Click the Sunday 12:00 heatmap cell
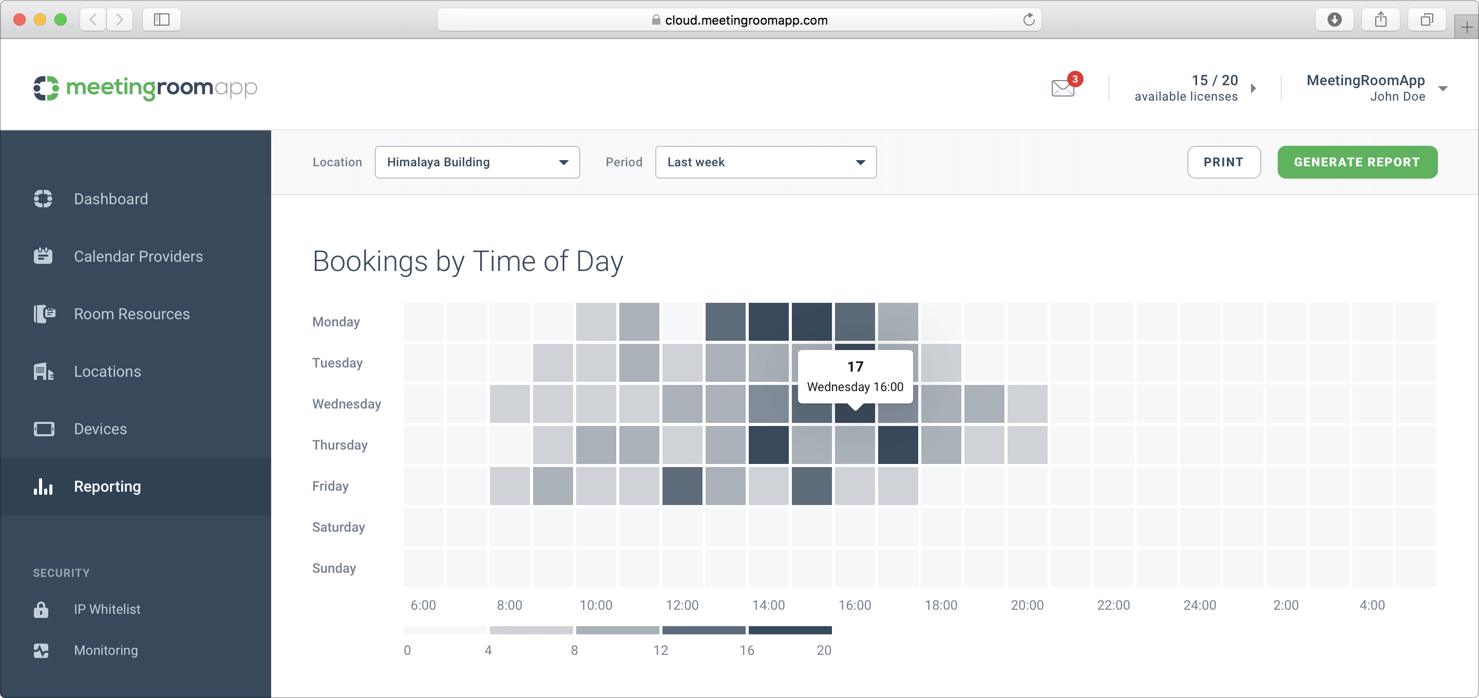The width and height of the screenshot is (1479, 698). (x=682, y=568)
